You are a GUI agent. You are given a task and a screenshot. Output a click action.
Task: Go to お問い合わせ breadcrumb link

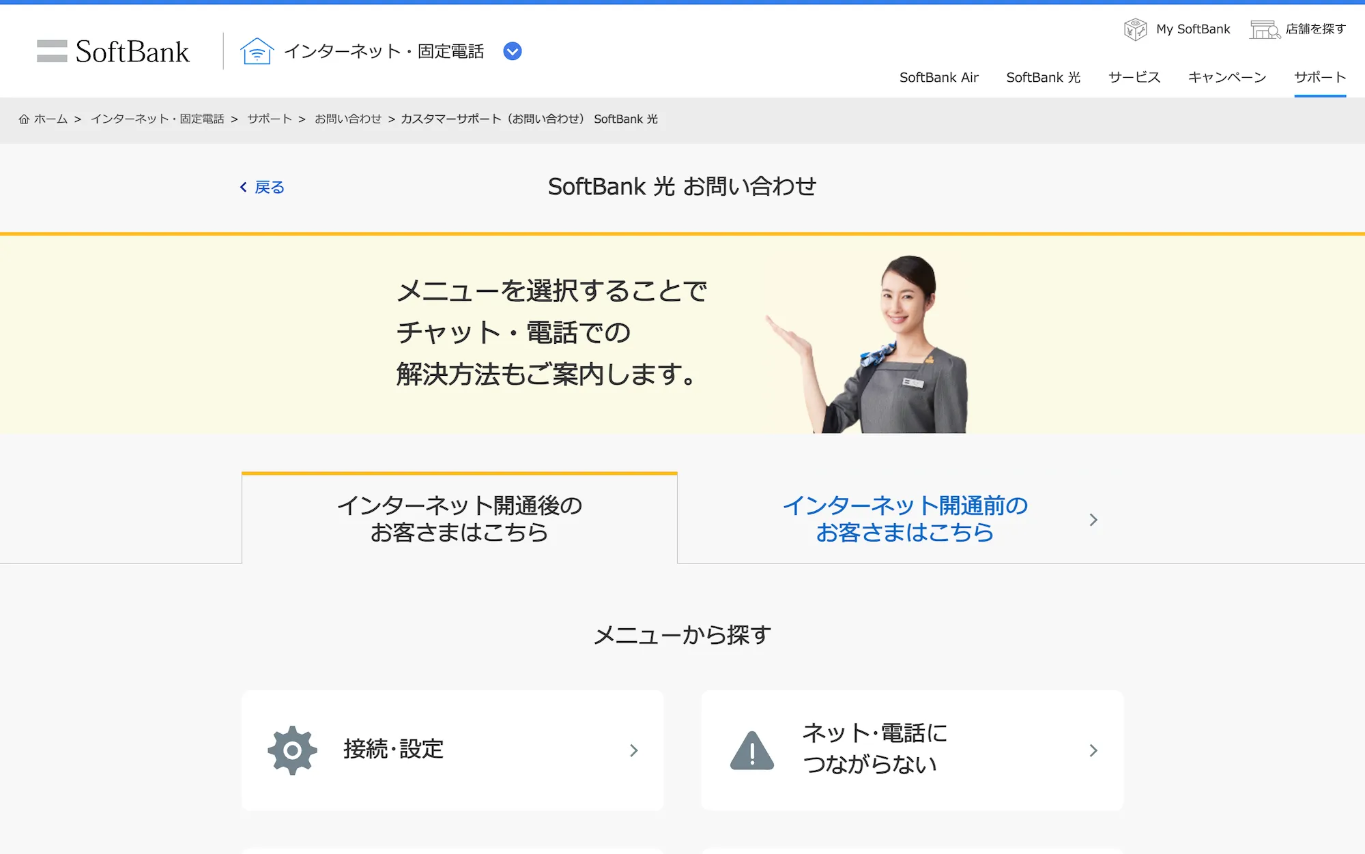coord(348,119)
